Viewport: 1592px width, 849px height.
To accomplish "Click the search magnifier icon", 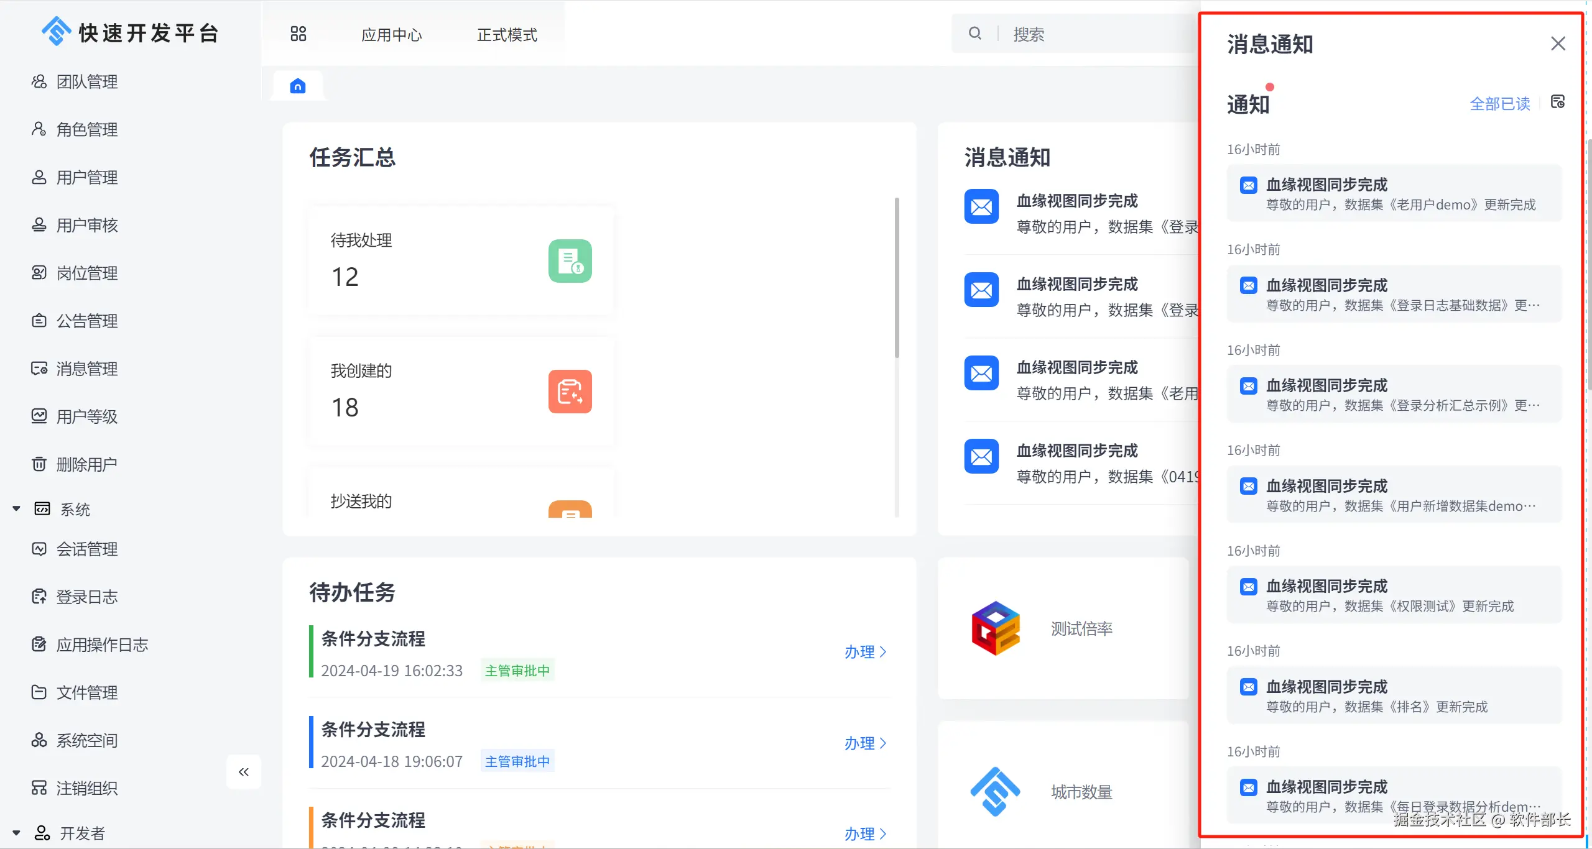I will [975, 34].
